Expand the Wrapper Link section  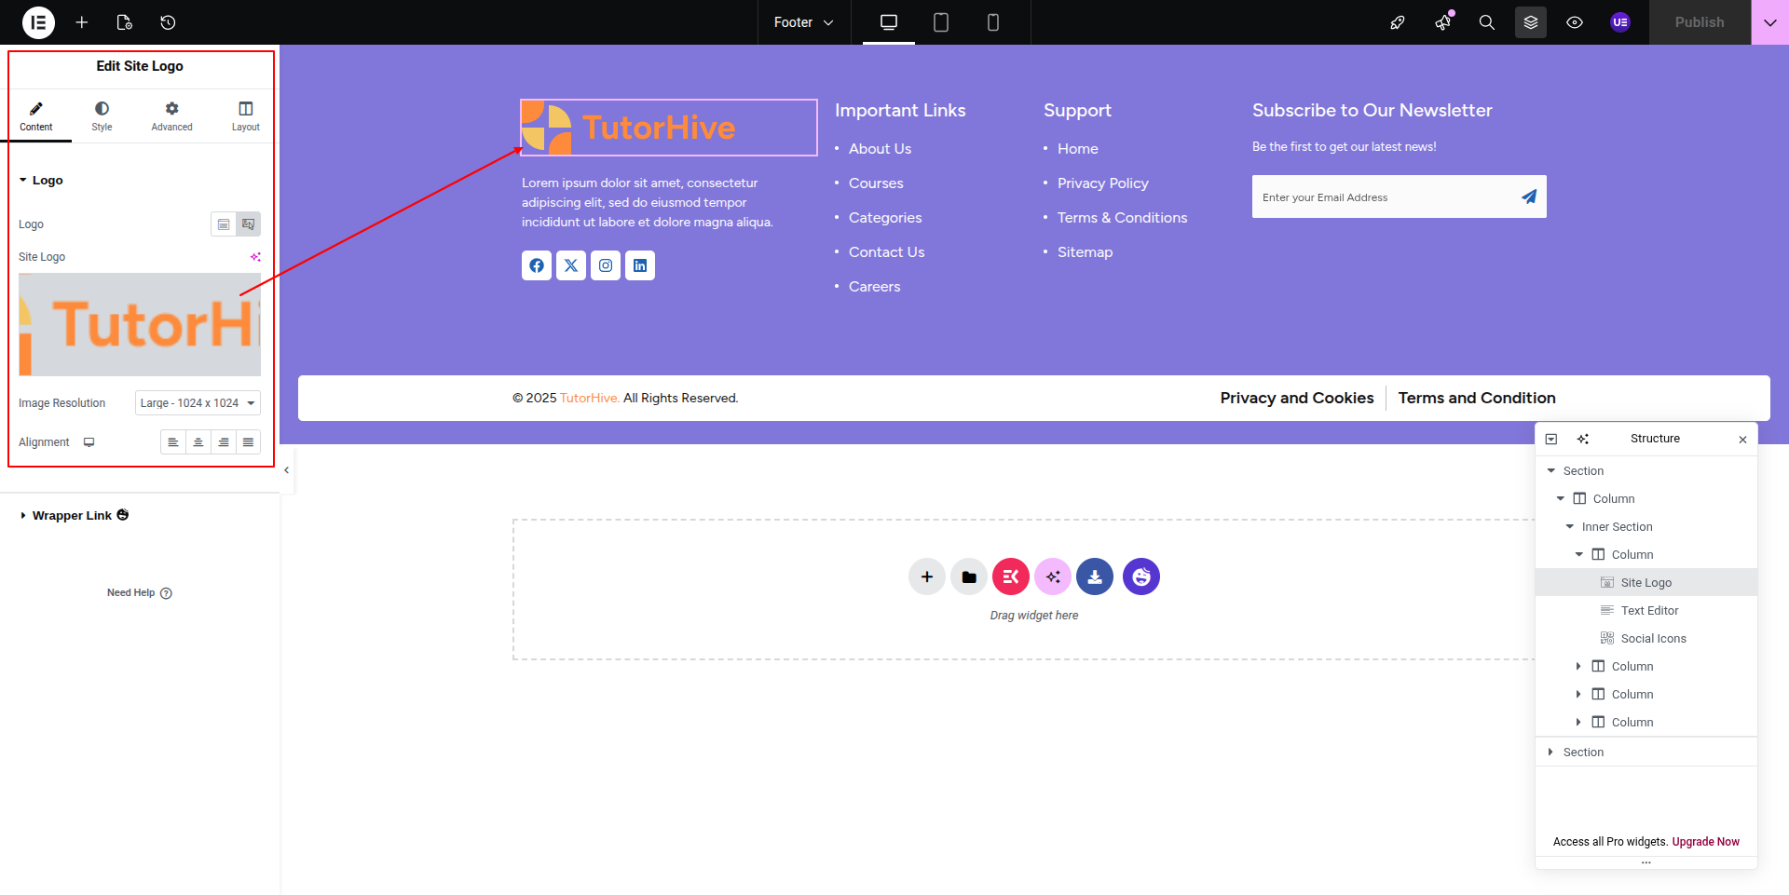72,516
